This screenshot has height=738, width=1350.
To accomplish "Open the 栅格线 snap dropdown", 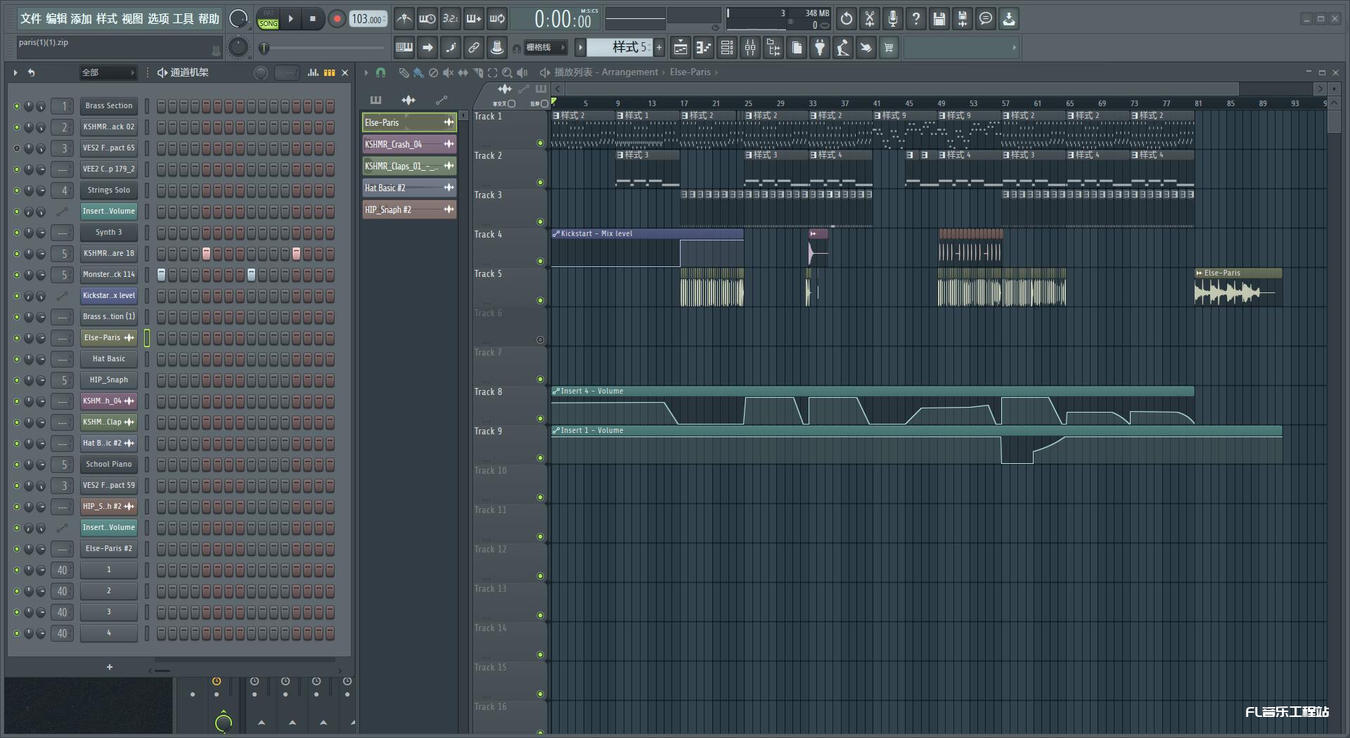I will pyautogui.click(x=545, y=48).
